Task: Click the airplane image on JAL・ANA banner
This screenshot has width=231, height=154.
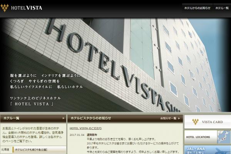Action: tap(223, 151)
